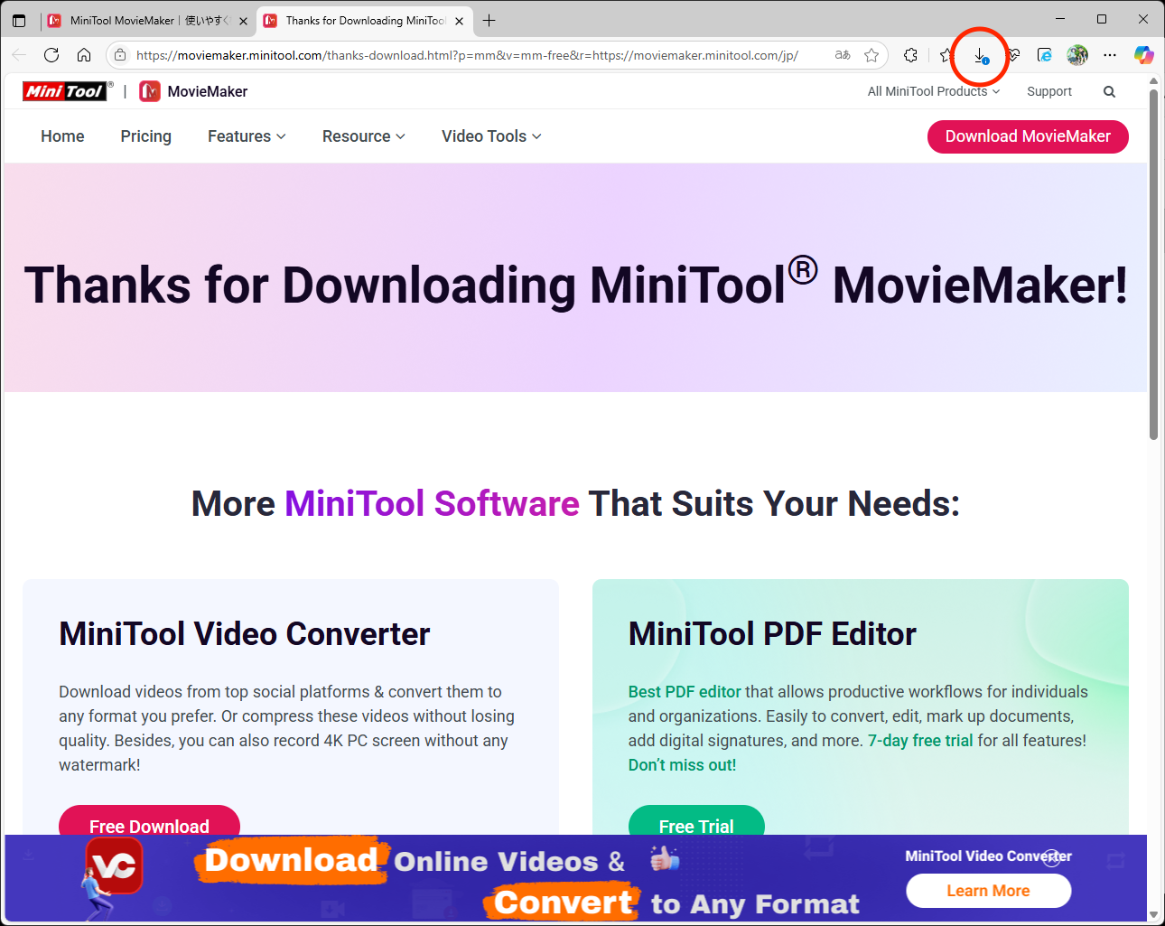Open the Support link
1165x926 pixels.
pyautogui.click(x=1049, y=91)
